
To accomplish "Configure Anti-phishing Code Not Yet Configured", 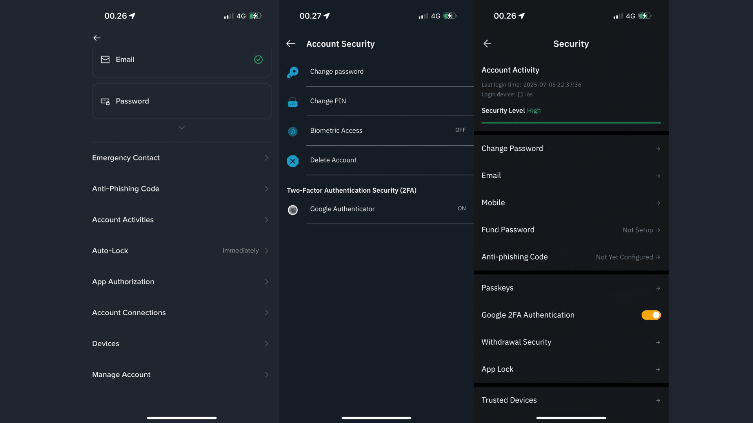I will pyautogui.click(x=624, y=257).
